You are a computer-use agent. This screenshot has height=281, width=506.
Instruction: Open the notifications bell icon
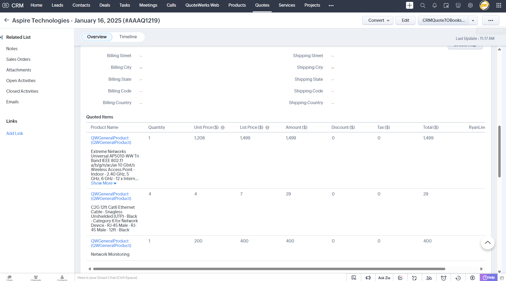point(434,5)
